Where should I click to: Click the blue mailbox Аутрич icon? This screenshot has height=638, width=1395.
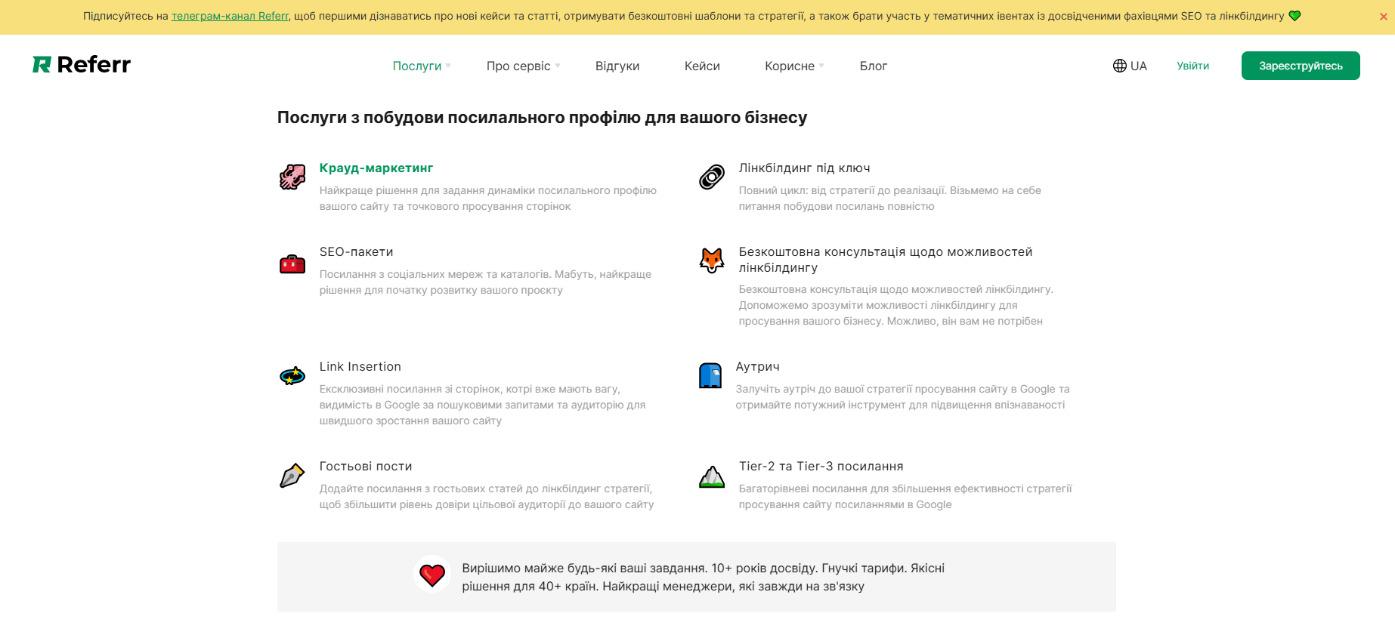point(710,375)
